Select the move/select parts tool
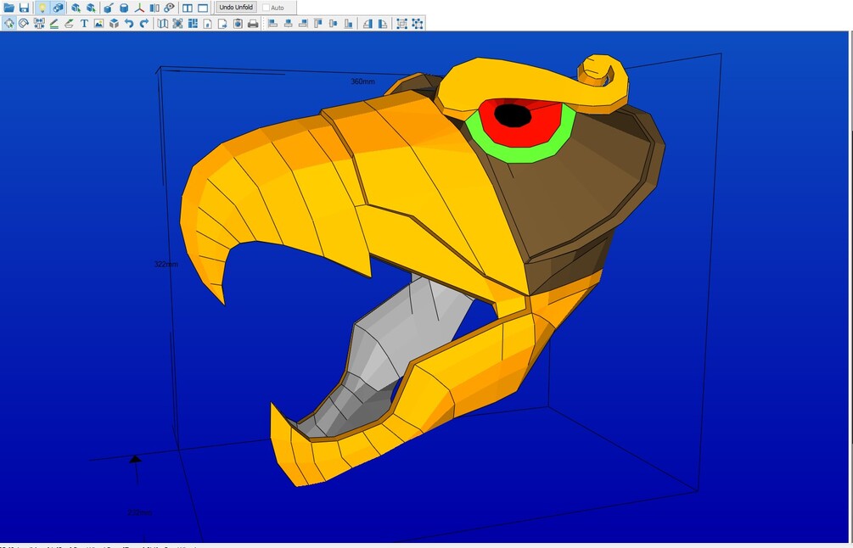Viewport: 853px width, 548px height. [9, 24]
